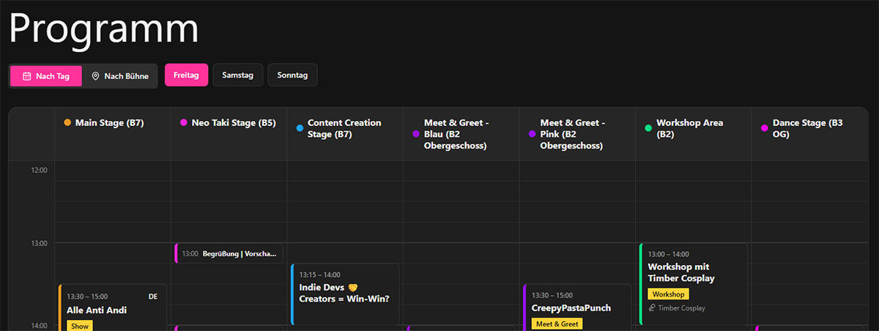879x331 pixels.
Task: Open the Begrüßung | Vorscha... event
Action: coord(229,253)
